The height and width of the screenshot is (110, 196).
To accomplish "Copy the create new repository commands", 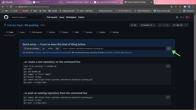I will click(x=168, y=66).
